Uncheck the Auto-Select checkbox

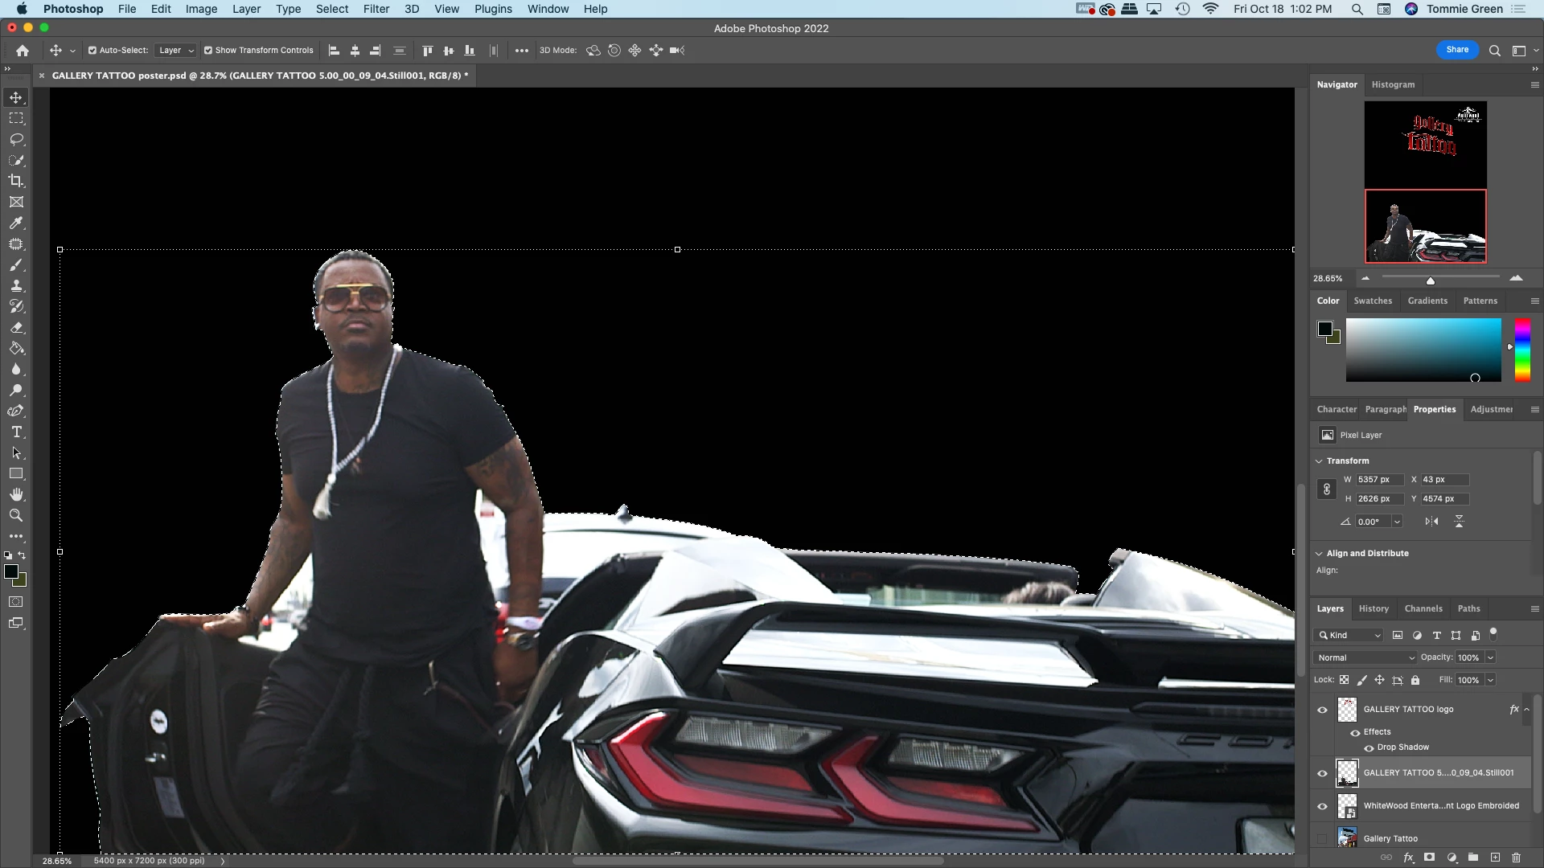point(92,50)
